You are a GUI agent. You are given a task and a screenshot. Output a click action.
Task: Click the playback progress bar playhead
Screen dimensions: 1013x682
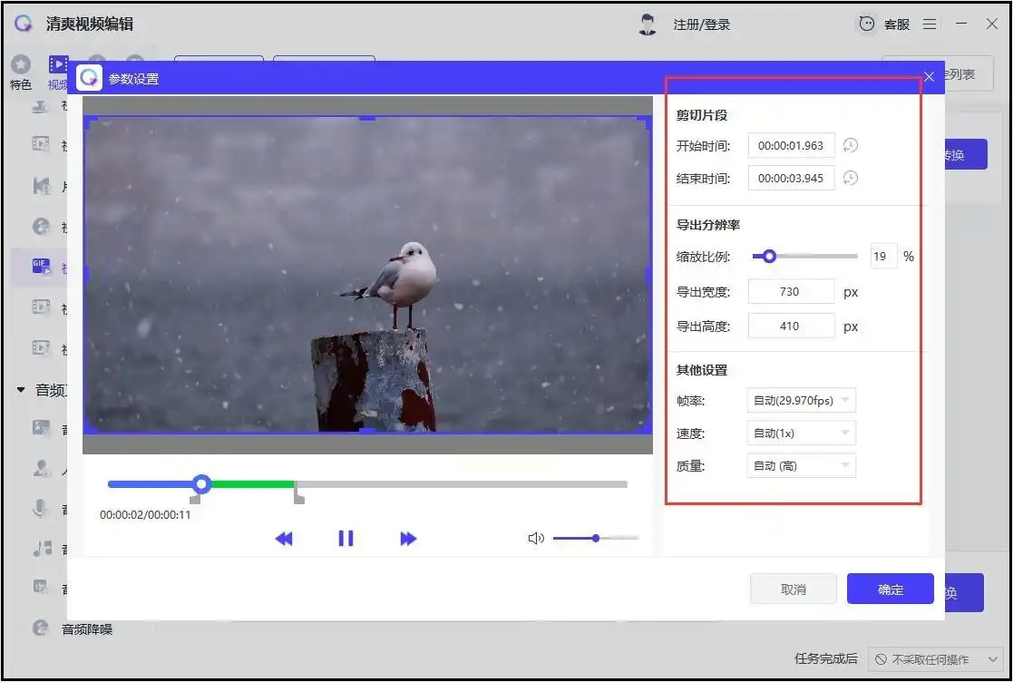tap(201, 483)
